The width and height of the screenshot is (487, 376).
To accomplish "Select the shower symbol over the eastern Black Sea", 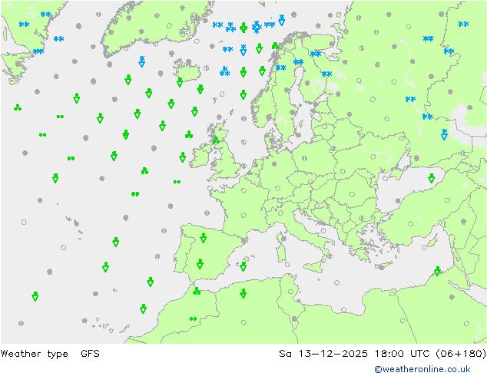I will pyautogui.click(x=432, y=178).
